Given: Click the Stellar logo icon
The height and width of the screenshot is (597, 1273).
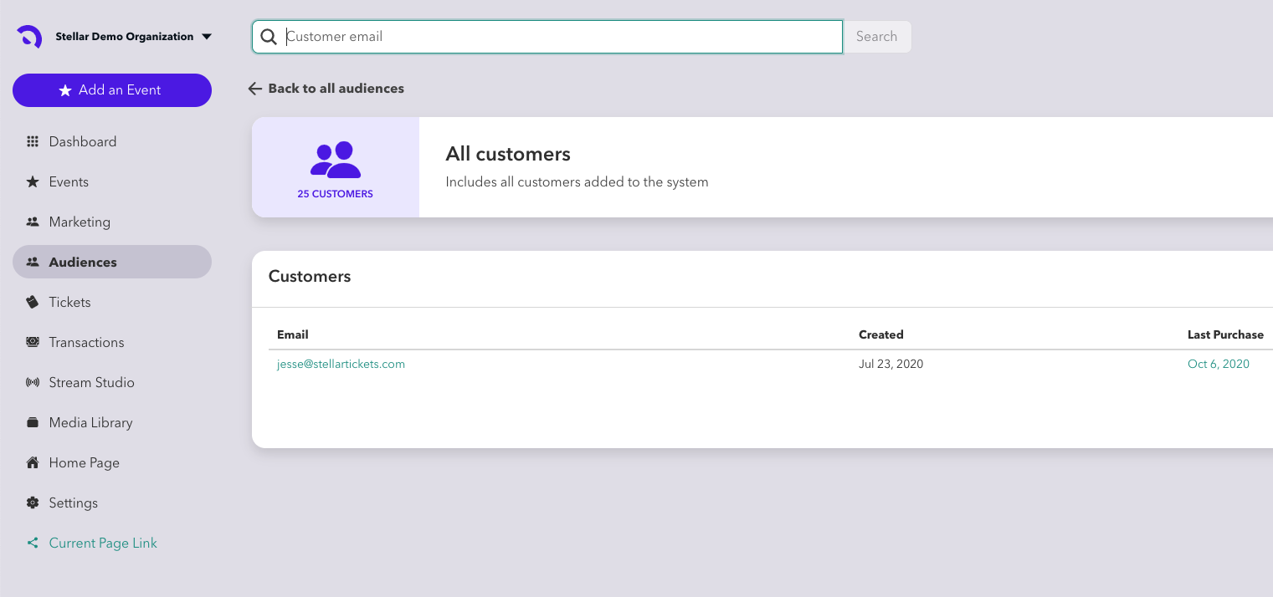Looking at the screenshot, I should (29, 37).
